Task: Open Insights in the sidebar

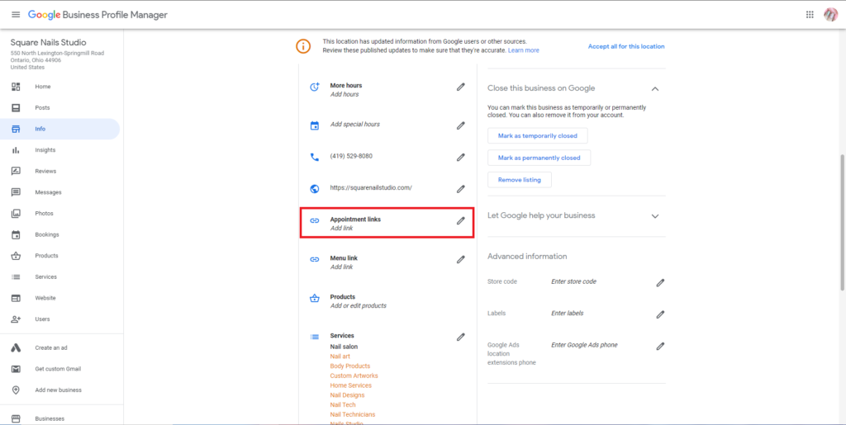Action: click(59, 150)
